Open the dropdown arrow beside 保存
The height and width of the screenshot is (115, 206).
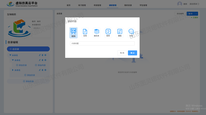point(196,14)
